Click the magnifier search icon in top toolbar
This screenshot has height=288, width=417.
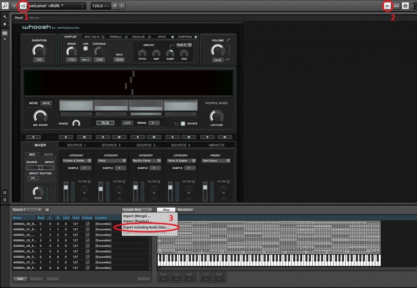5,6
